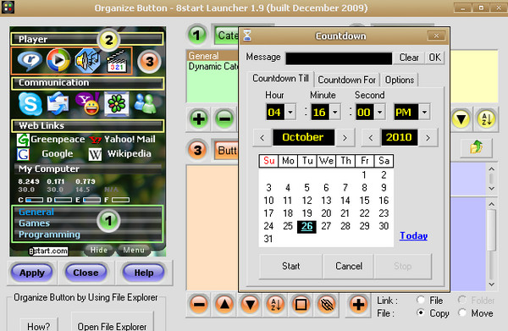Click the Start countdown button
This screenshot has width=508, height=331.
point(290,266)
